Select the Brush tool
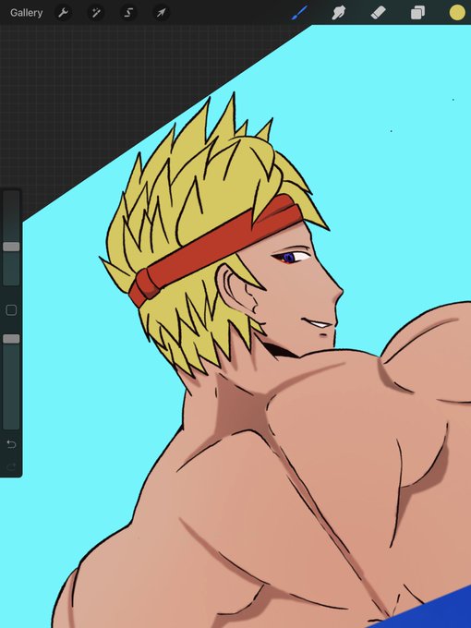Screen dimensions: 471x628 coord(299,13)
